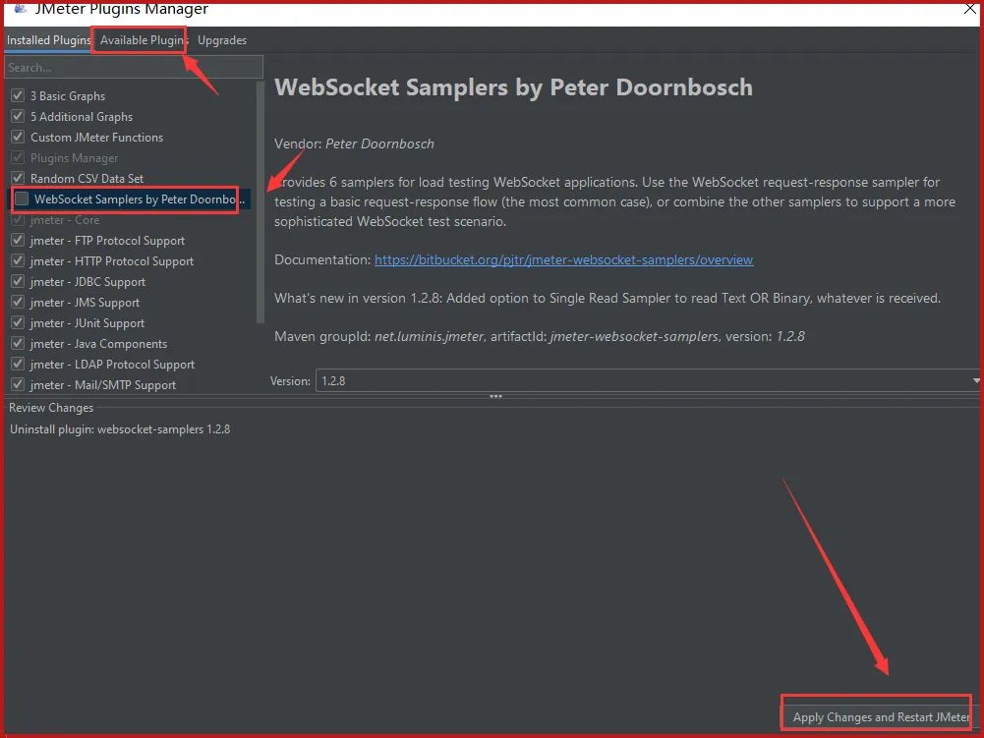
Task: Open the bitbucket documentation link
Action: [563, 259]
